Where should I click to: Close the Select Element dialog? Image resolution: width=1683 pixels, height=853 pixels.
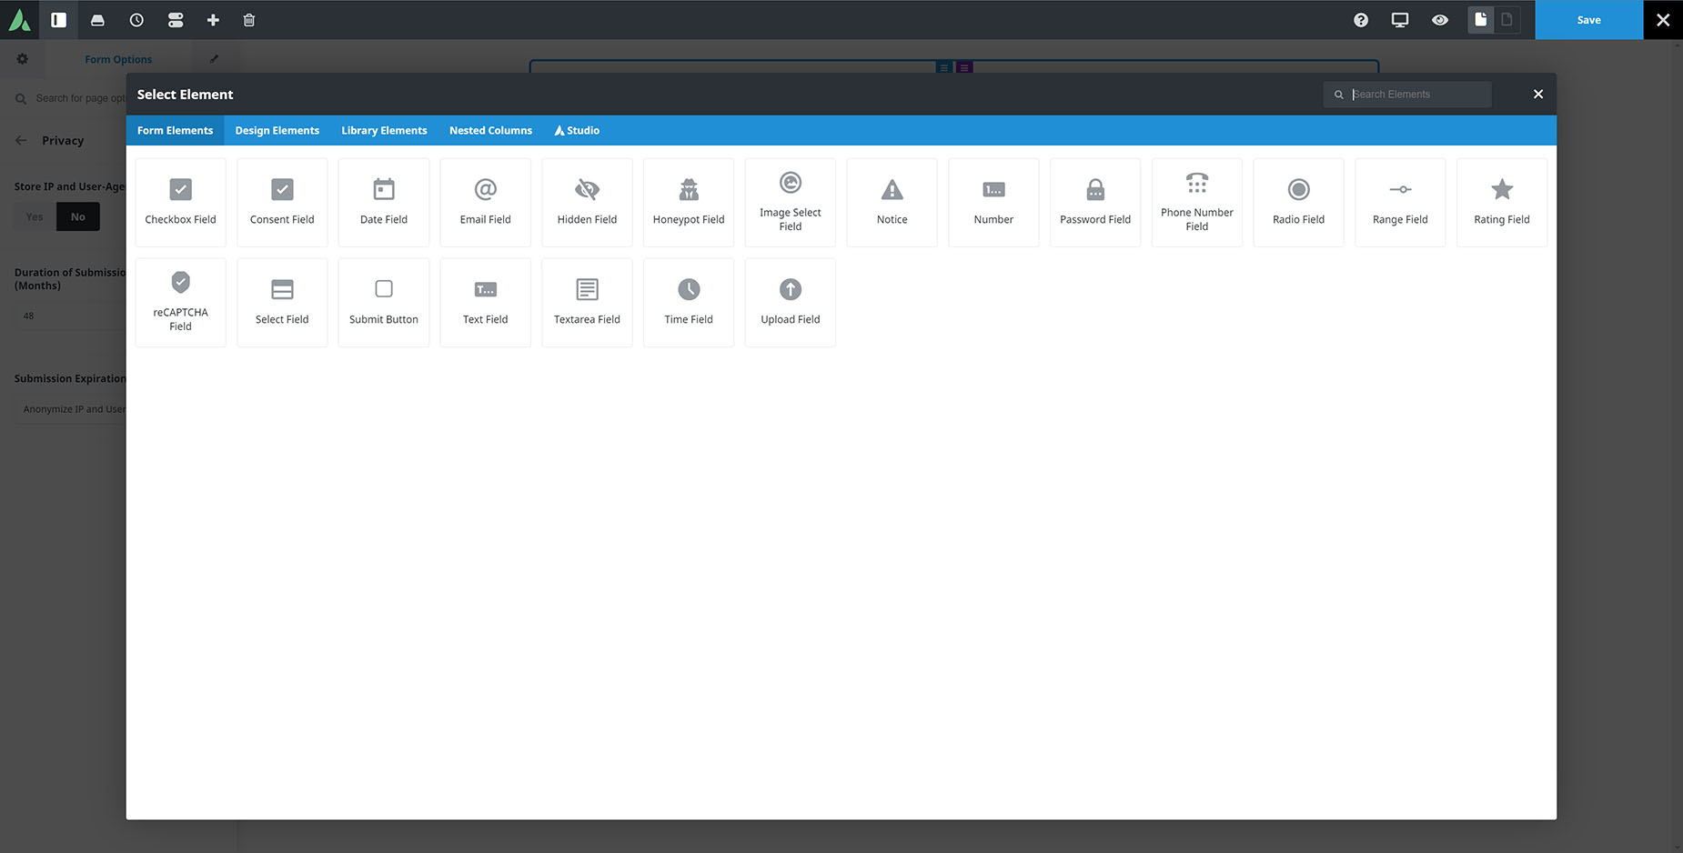pyautogui.click(x=1538, y=95)
